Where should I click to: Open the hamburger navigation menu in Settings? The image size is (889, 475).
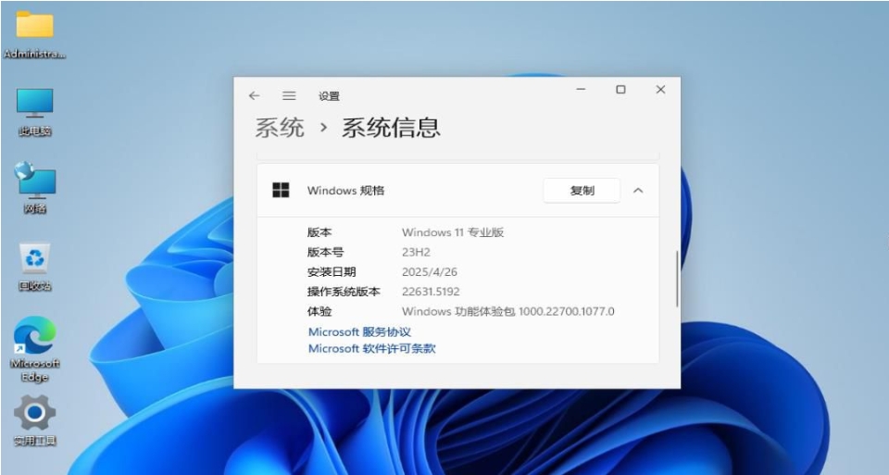coord(289,95)
